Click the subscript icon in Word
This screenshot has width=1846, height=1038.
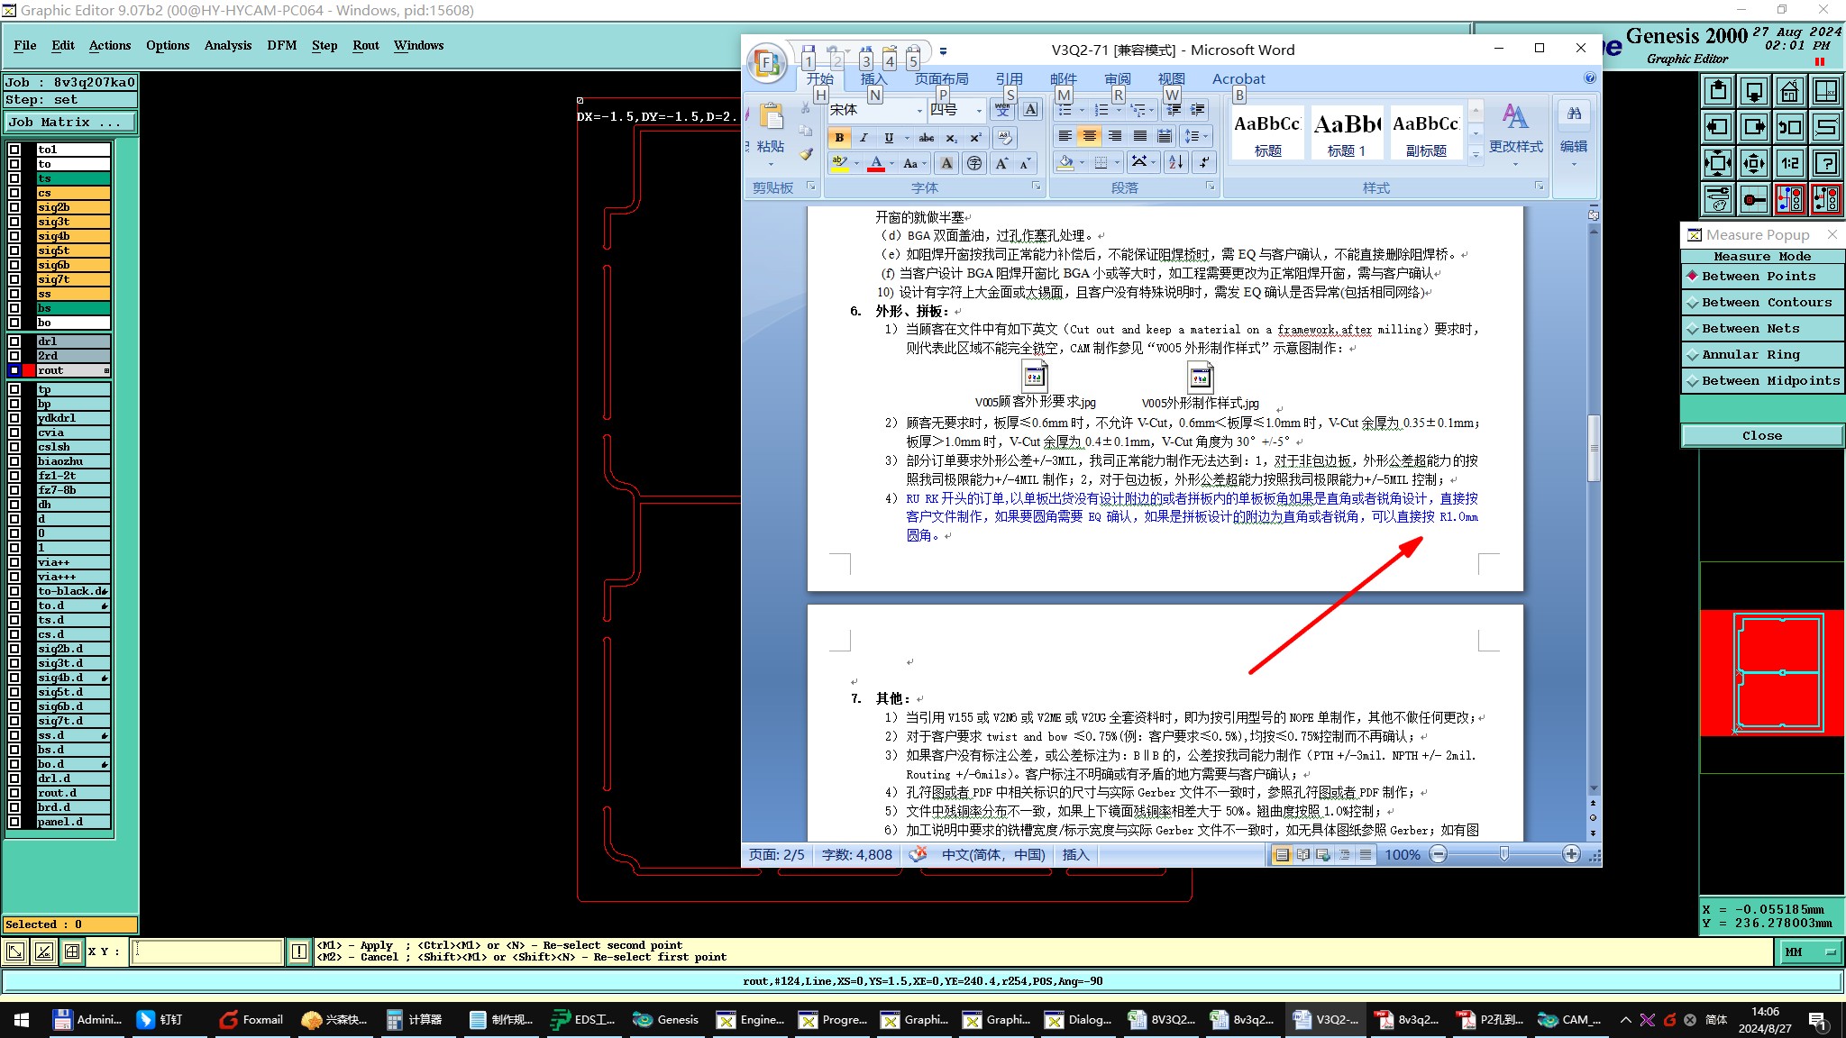(x=952, y=138)
